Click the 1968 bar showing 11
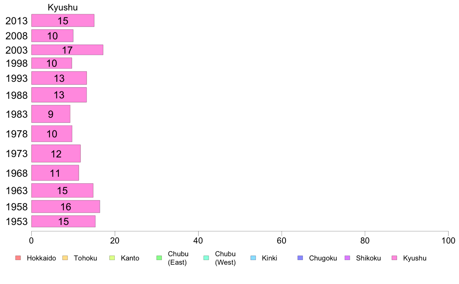The image size is (459, 284). (x=55, y=173)
